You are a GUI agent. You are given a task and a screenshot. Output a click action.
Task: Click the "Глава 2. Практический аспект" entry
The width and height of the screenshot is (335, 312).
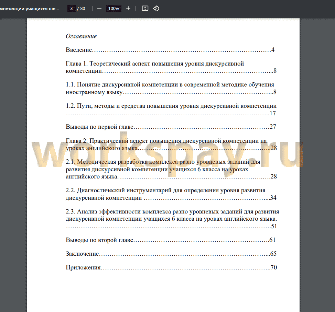point(171,145)
